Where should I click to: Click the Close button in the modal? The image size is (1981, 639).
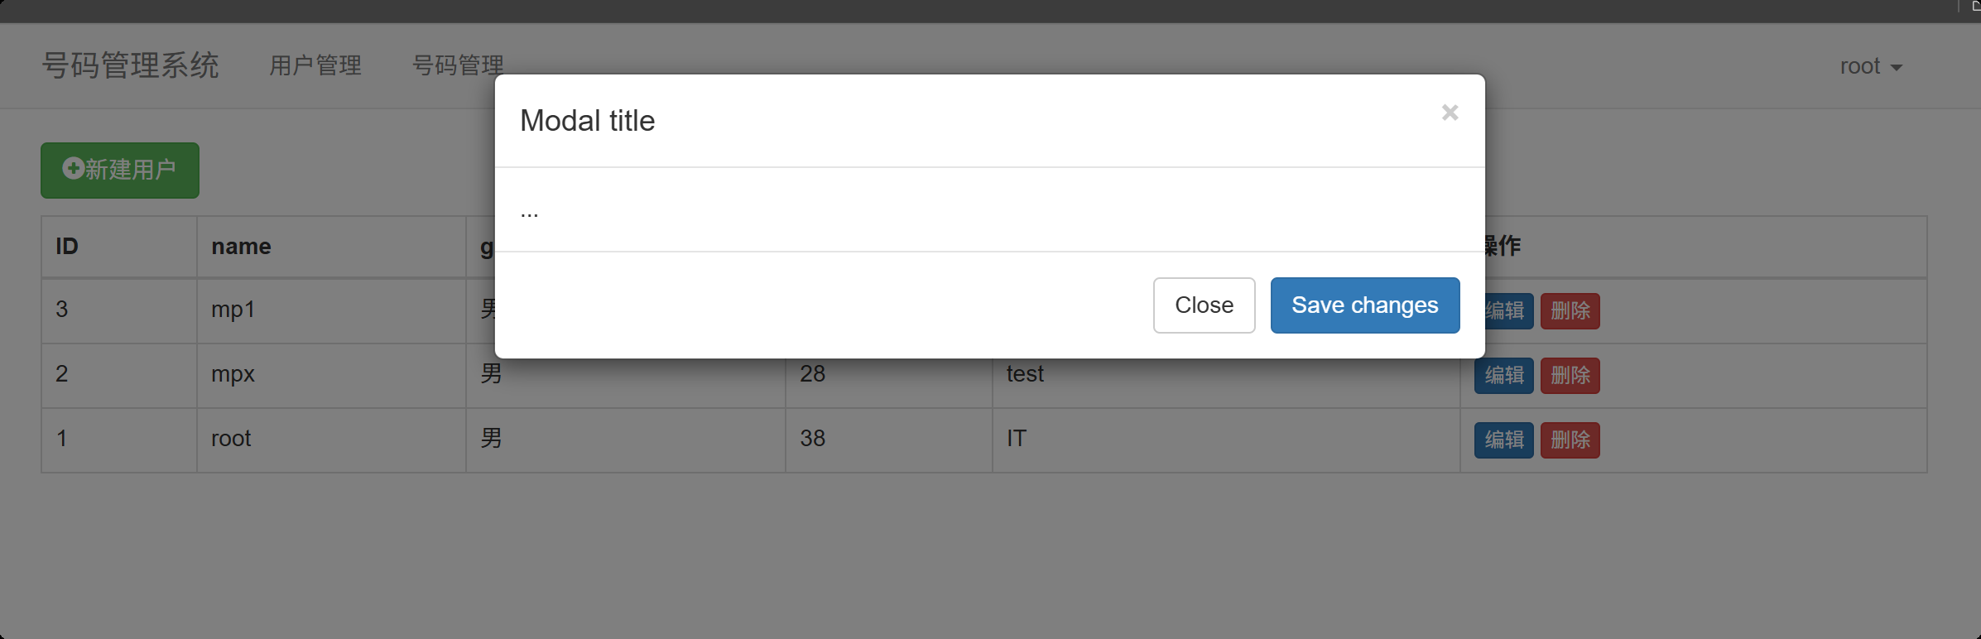pyautogui.click(x=1204, y=305)
